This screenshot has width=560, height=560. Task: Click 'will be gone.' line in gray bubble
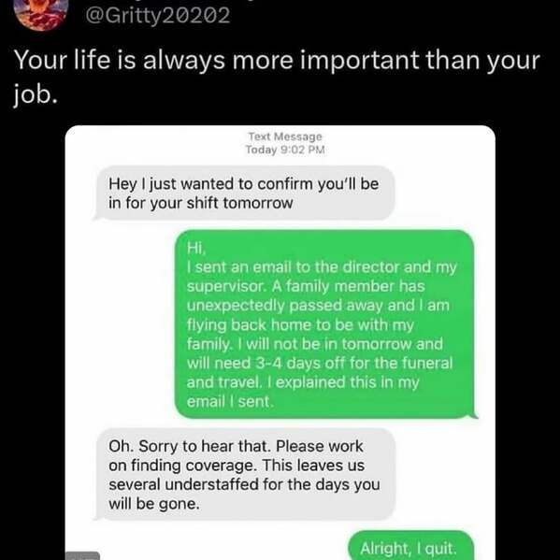point(154,504)
